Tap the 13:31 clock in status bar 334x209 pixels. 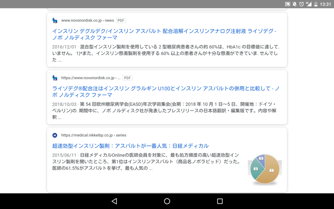[x=325, y=4]
